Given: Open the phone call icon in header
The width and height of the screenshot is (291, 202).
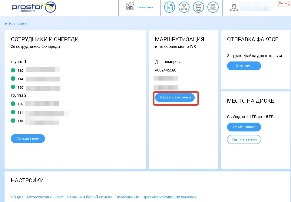Looking at the screenshot, I should pos(184,7).
